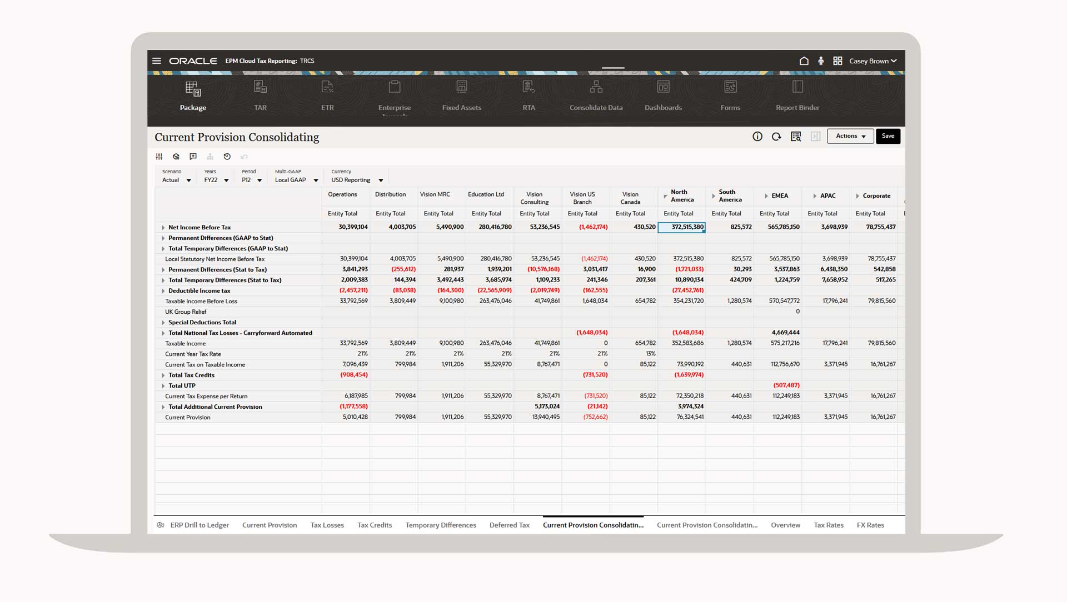Screen dimensions: 1067x602
Task: Open the Currency USD Reporting dropdown
Action: 381,180
